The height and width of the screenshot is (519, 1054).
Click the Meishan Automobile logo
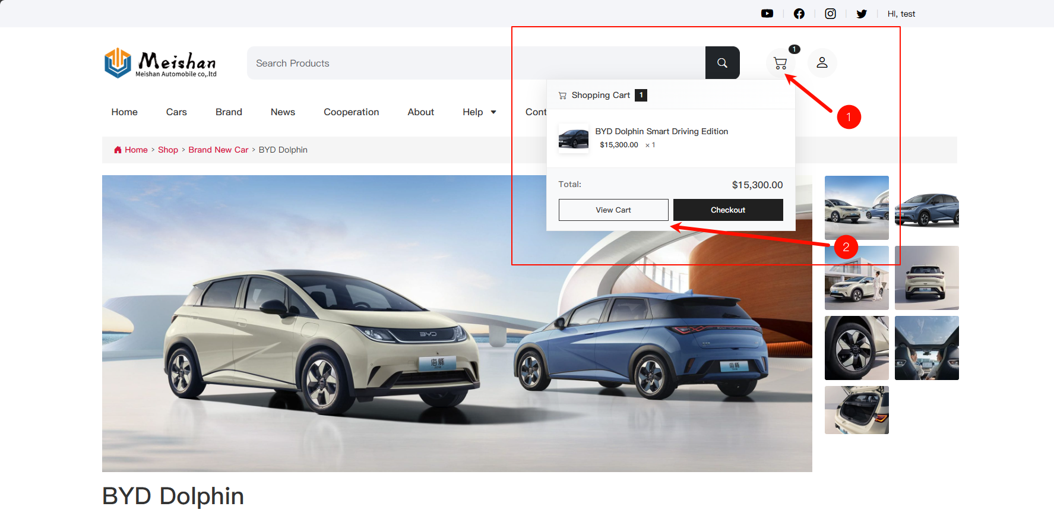pyautogui.click(x=160, y=63)
